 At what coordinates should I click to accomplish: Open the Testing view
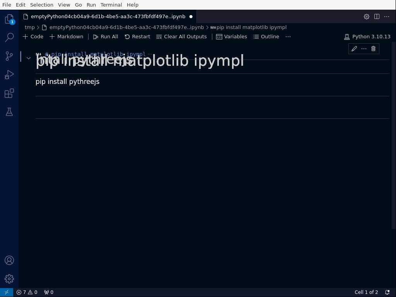(9, 112)
